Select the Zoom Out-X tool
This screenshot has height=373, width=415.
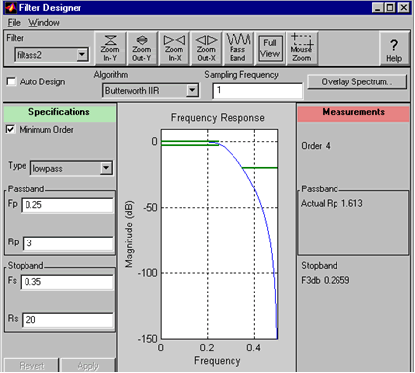206,49
